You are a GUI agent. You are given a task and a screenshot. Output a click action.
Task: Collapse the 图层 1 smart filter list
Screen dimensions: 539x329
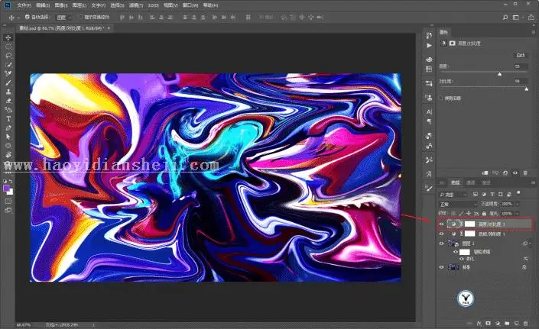(x=531, y=244)
